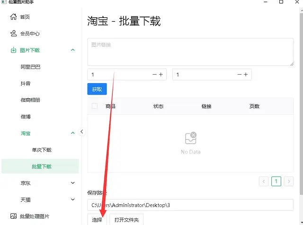Image resolution: width=303 pixels, height=225 pixels.
Task: Expand the 天猫 submenu chevron
Action: coord(72,199)
